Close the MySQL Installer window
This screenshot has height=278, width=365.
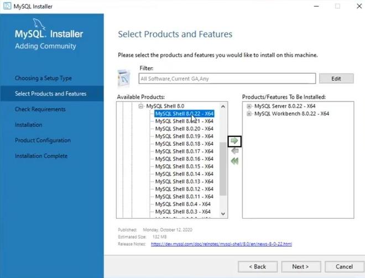point(359,6)
